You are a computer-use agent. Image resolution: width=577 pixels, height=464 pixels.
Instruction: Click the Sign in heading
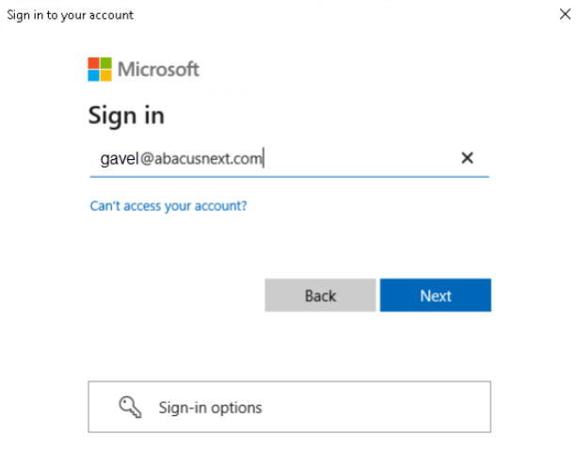126,116
